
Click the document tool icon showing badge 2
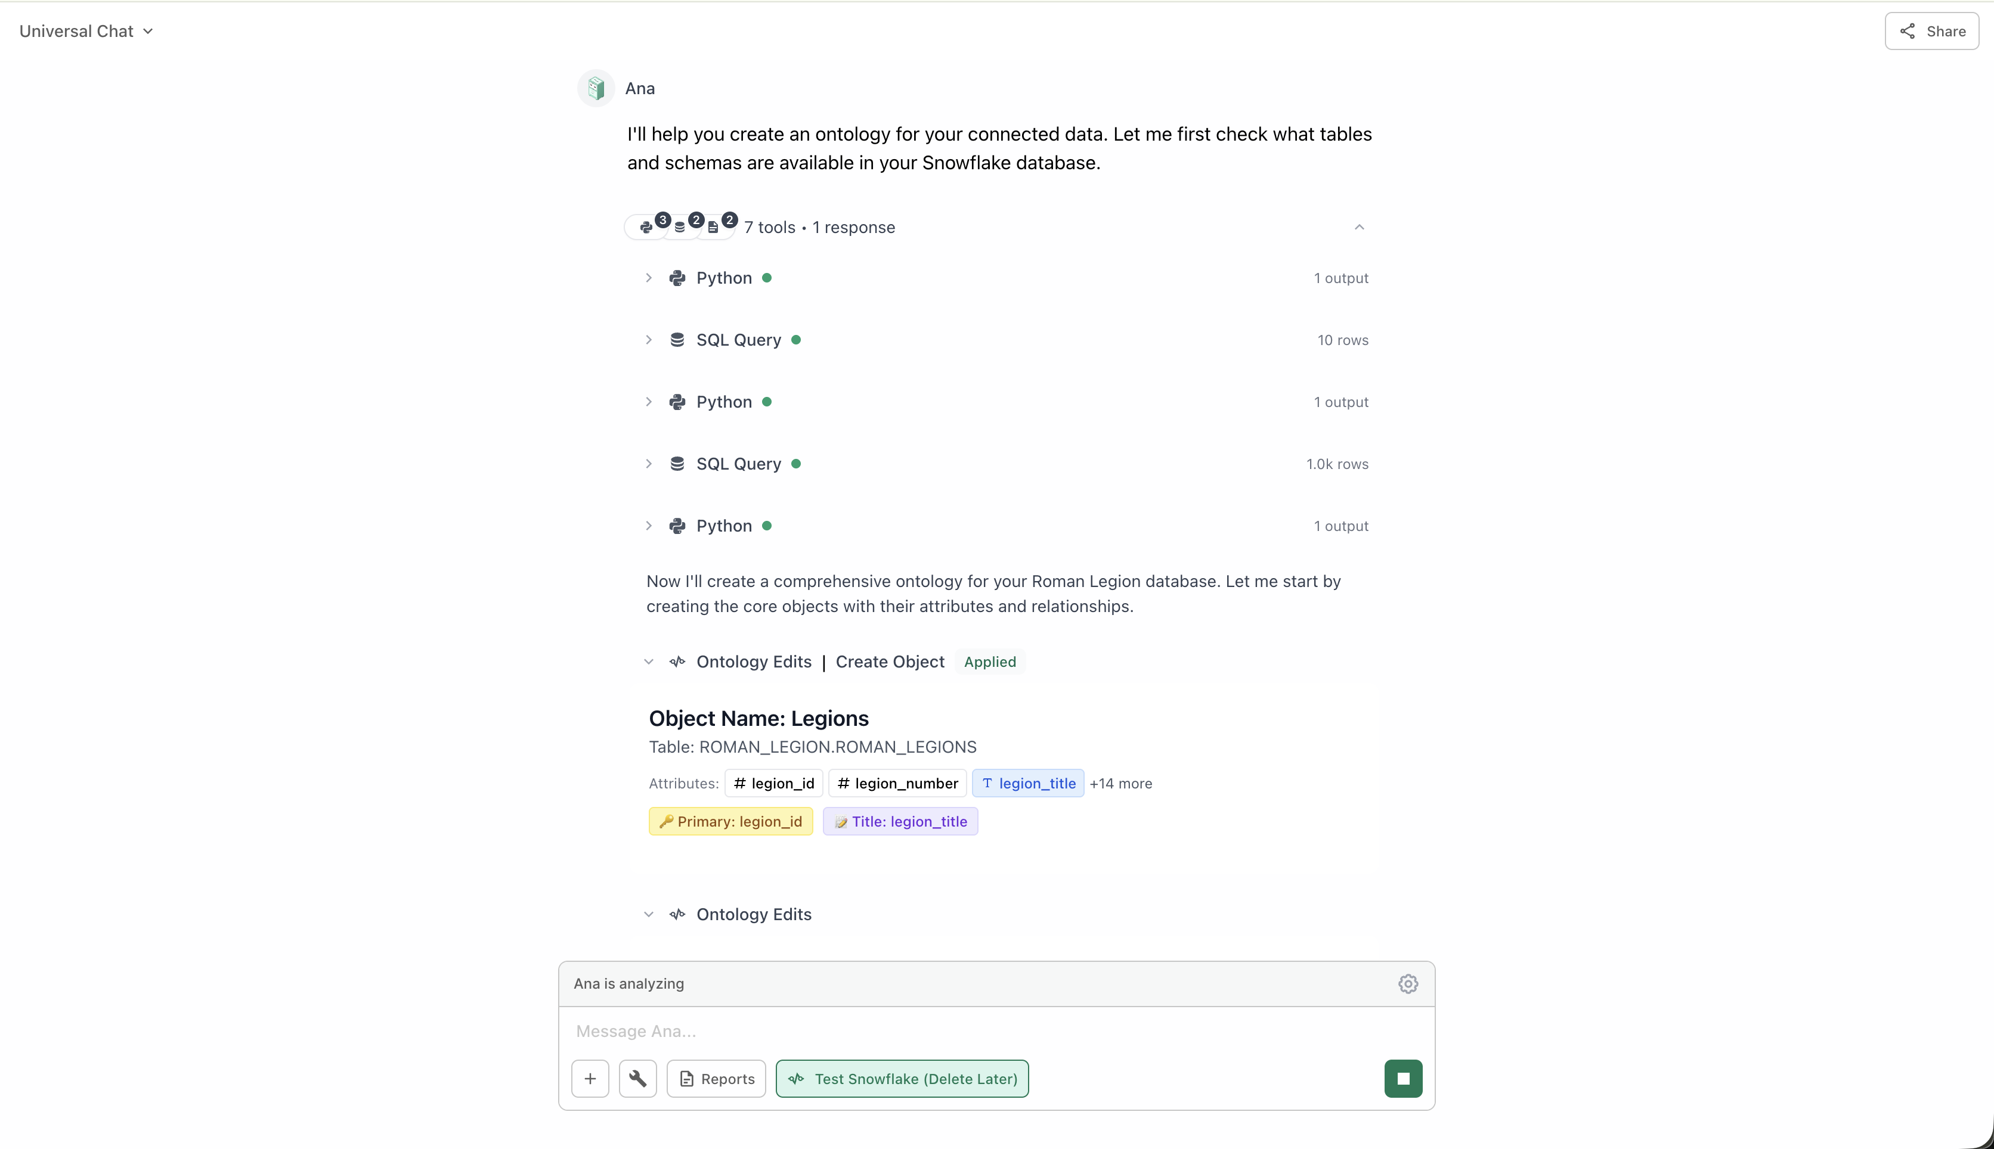point(713,228)
